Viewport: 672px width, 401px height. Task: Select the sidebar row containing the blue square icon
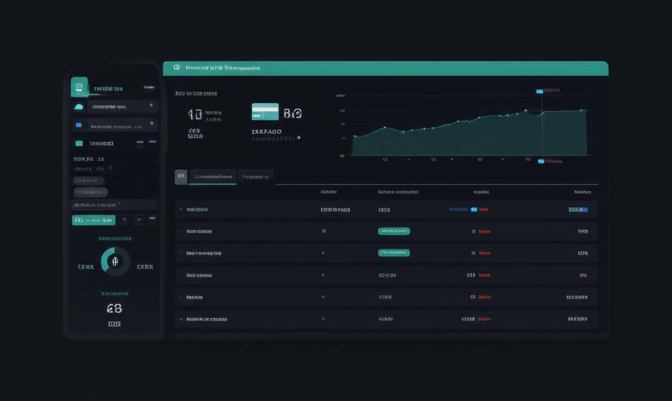point(114,125)
